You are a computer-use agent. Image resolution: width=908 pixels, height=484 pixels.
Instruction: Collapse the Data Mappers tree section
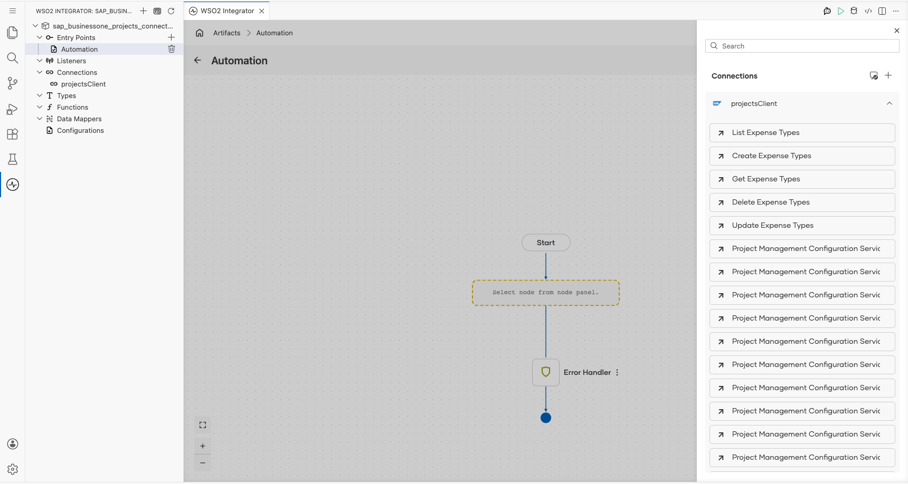[x=40, y=119]
